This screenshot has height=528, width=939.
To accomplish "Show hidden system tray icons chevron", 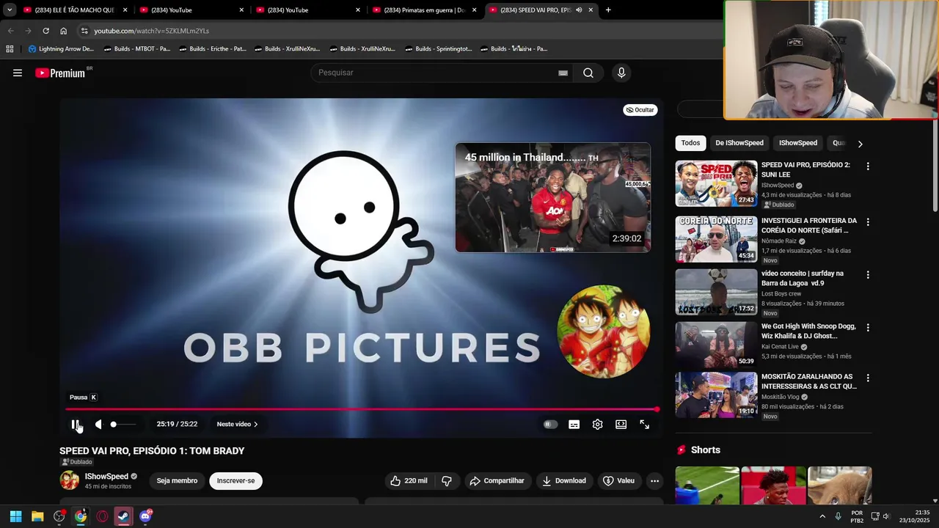I will click(822, 516).
